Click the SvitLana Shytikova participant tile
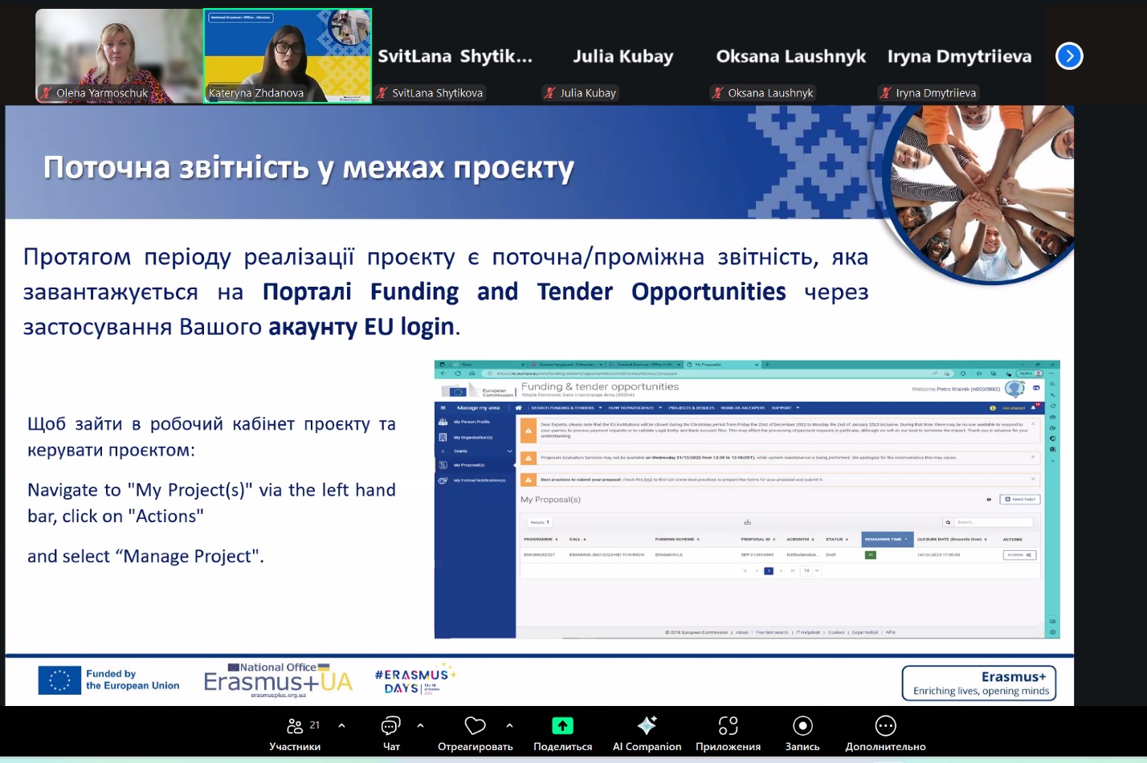This screenshot has width=1147, height=763. click(x=455, y=56)
